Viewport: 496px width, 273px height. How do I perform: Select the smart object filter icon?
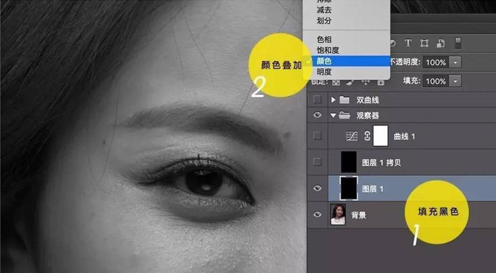pos(441,43)
